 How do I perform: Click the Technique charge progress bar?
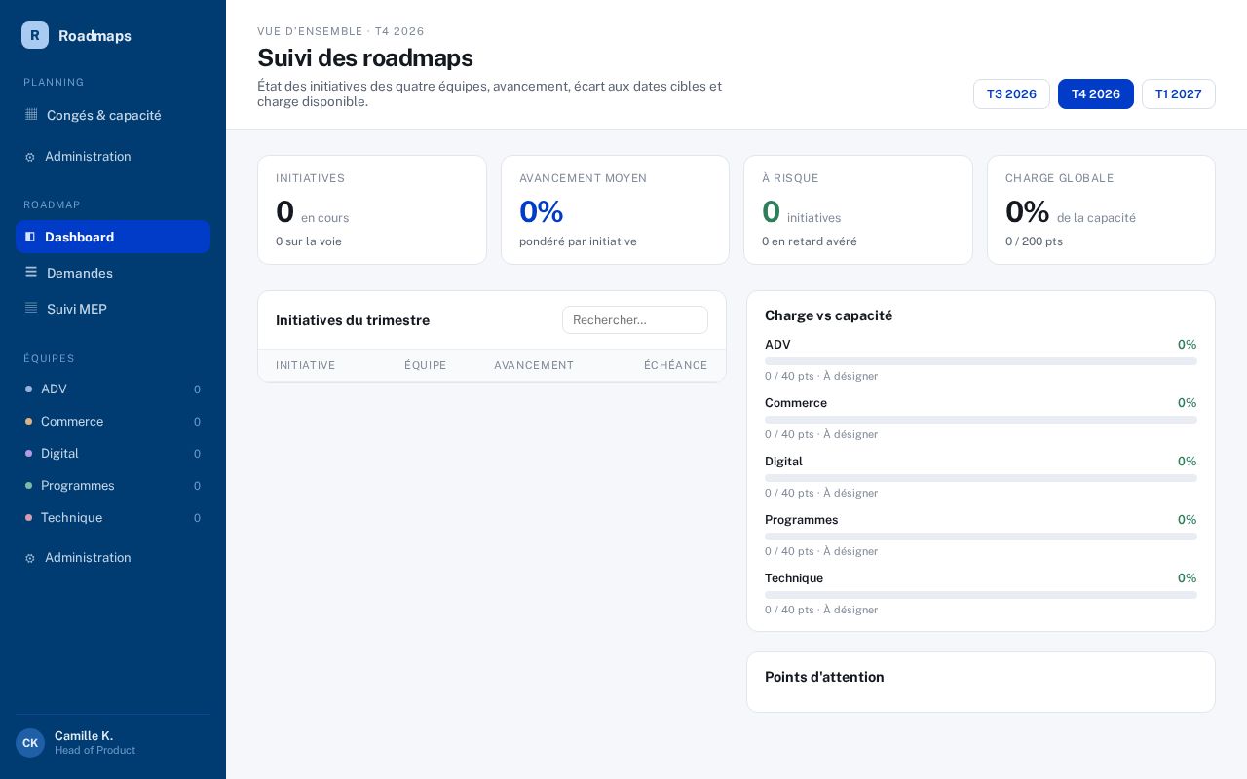(981, 595)
